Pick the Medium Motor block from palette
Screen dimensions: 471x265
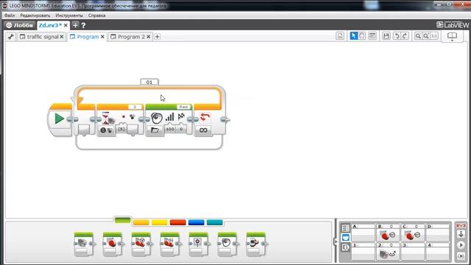point(83,244)
